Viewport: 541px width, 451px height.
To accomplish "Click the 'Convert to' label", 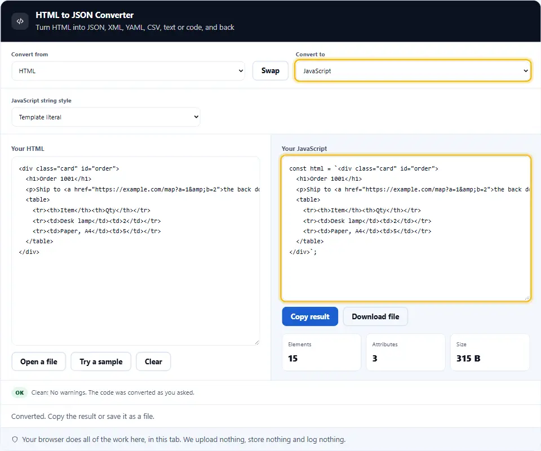I will point(310,55).
